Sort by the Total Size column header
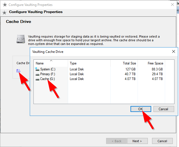Image resolution: width=179 pixels, height=147 pixels. [124, 63]
